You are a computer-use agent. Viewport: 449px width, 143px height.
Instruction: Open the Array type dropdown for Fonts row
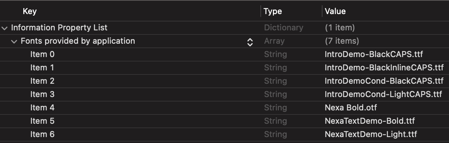(x=274, y=41)
